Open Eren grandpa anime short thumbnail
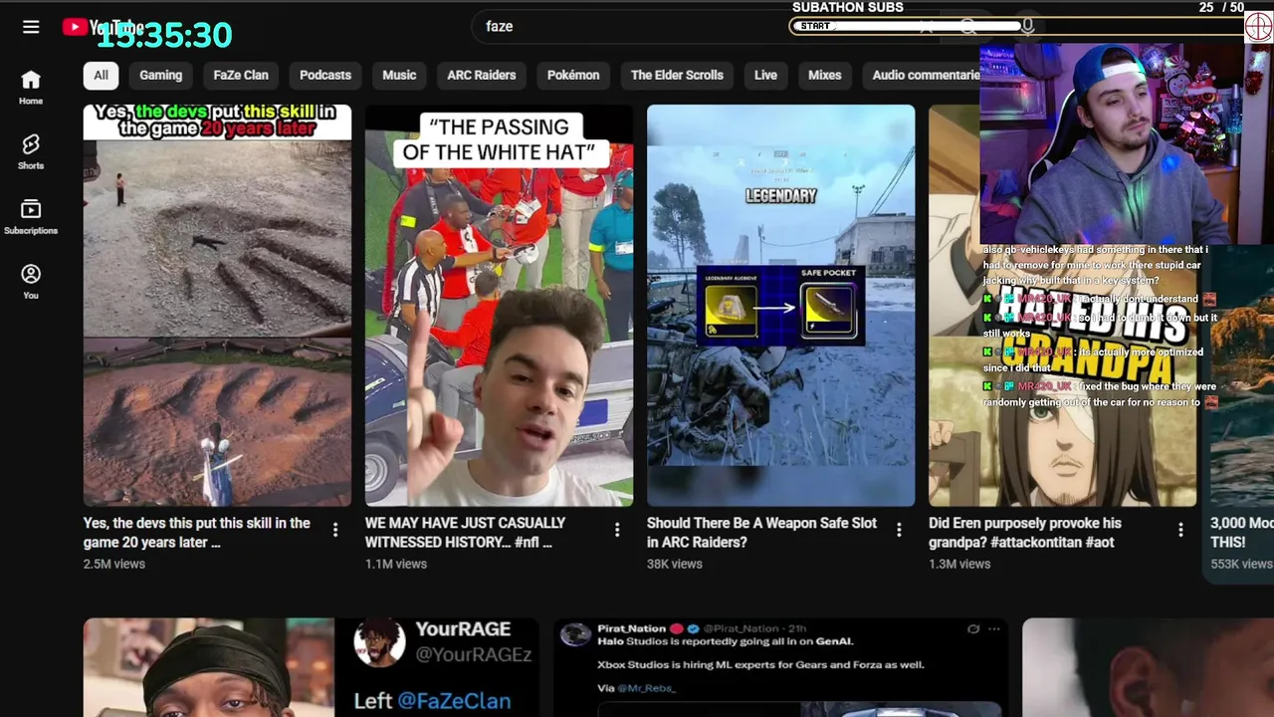This screenshot has width=1274, height=717. [1062, 306]
